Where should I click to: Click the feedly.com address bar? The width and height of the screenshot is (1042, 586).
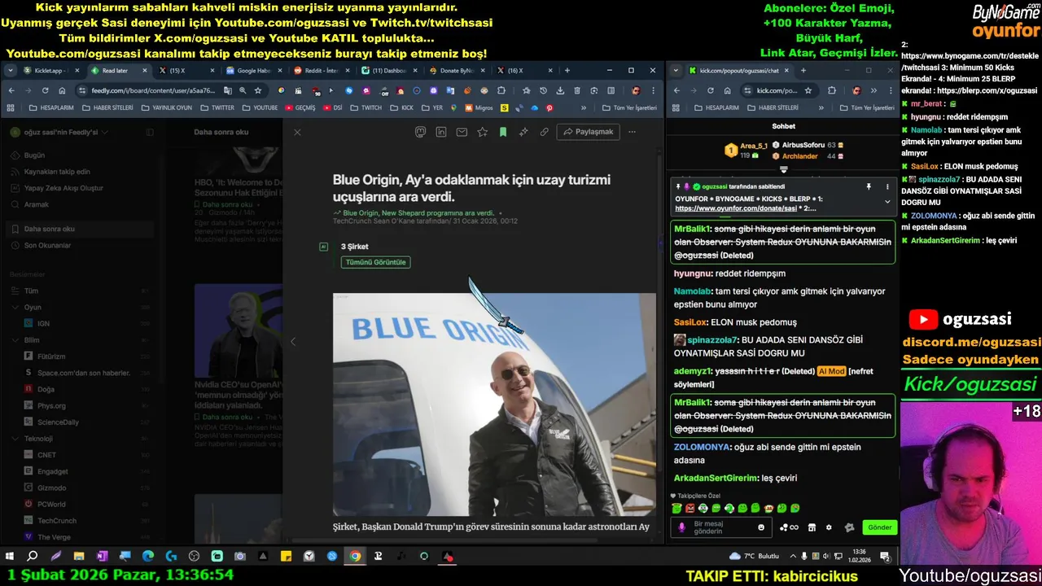click(155, 90)
